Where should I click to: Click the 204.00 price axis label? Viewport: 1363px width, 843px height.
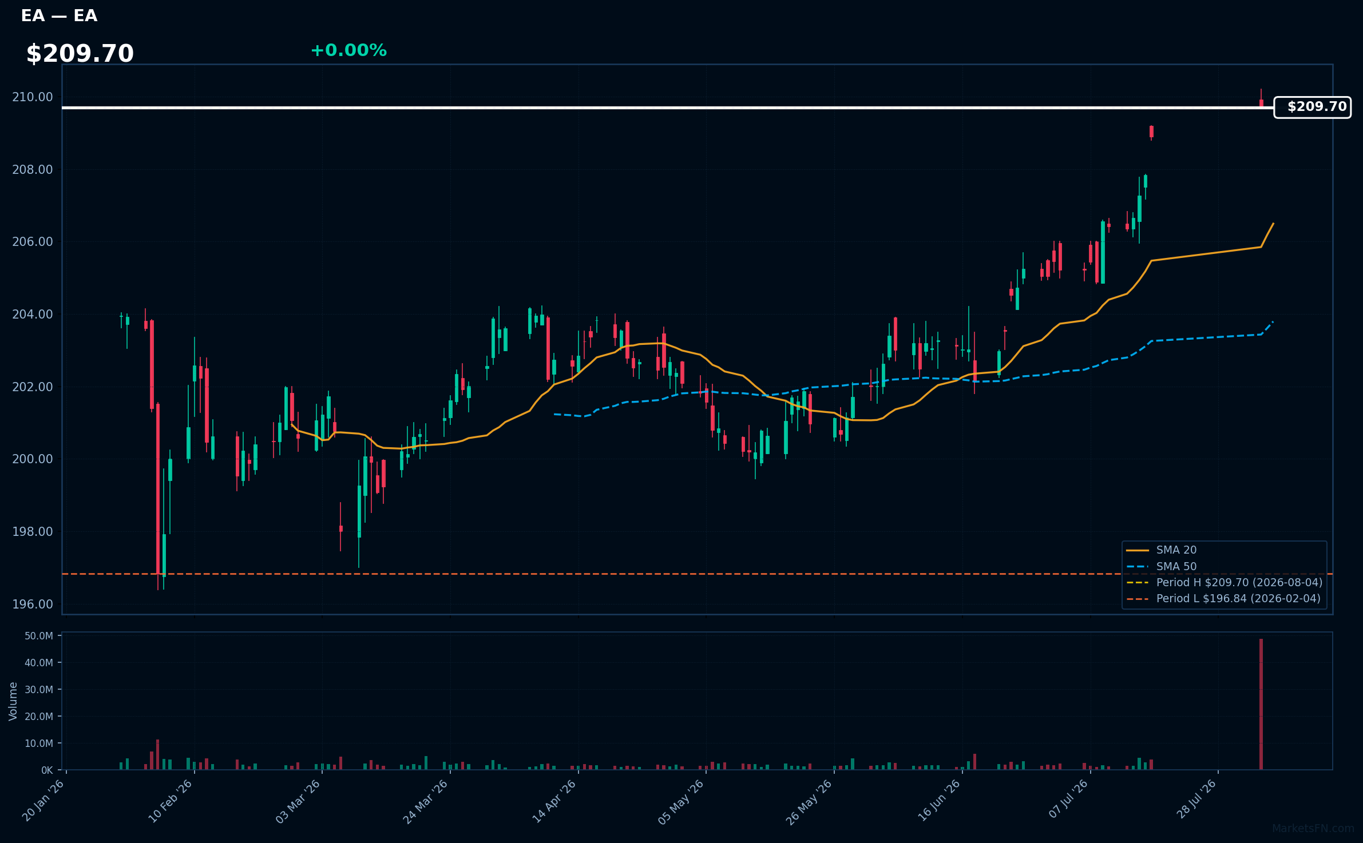click(x=33, y=315)
